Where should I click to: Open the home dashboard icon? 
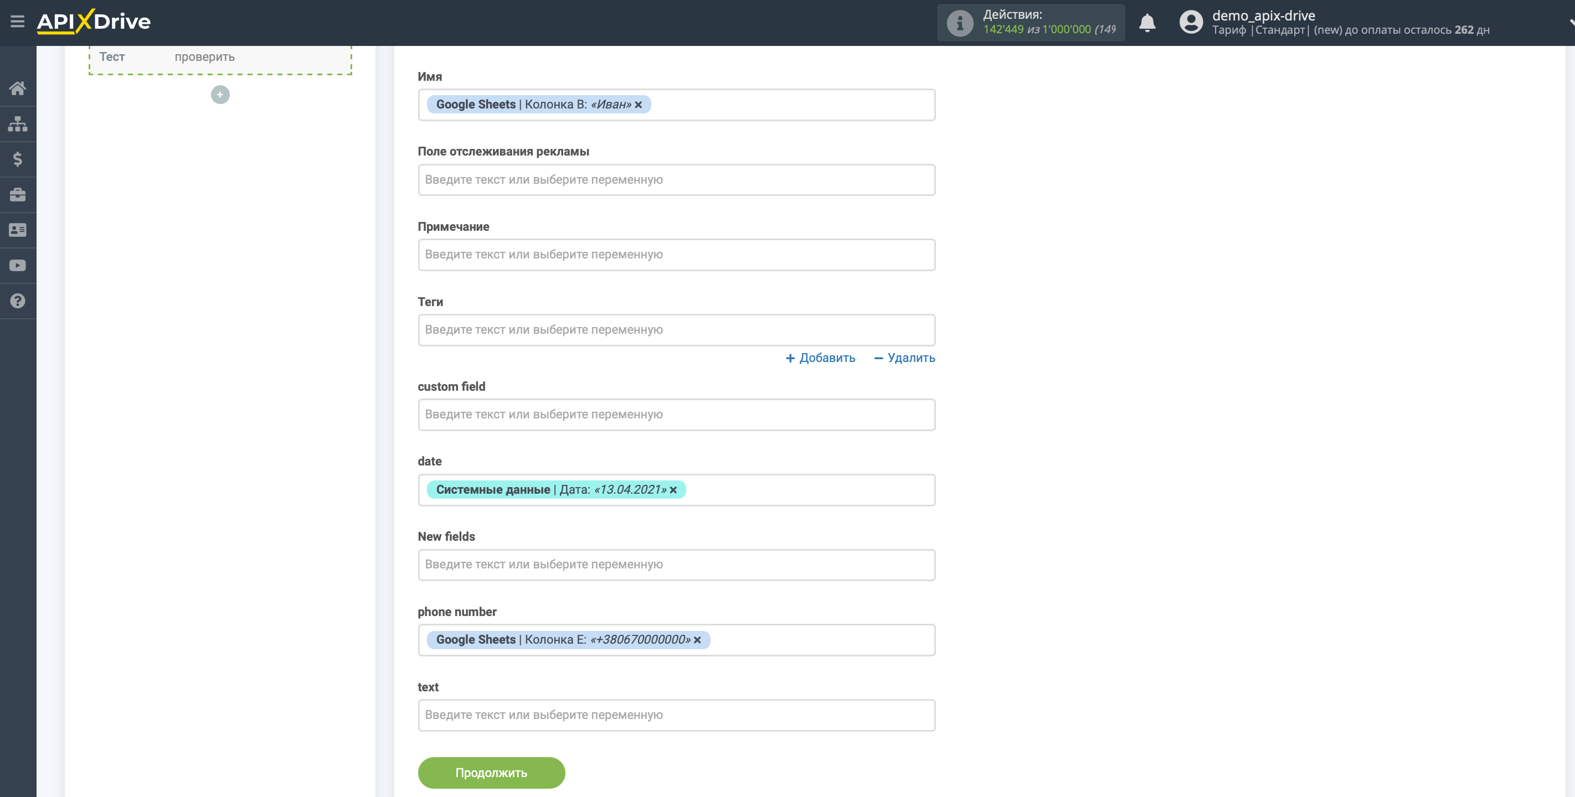pyautogui.click(x=18, y=89)
